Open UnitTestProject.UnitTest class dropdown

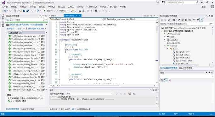76,19
